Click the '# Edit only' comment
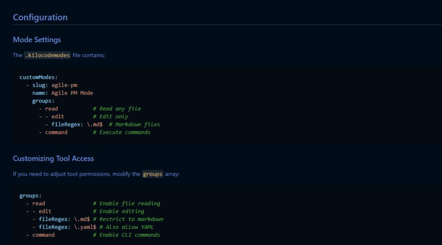This screenshot has width=442, height=245. 111,116
